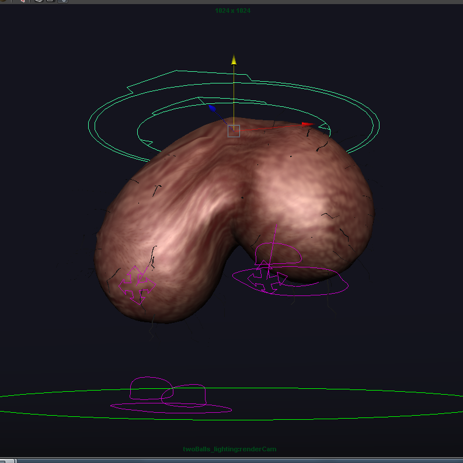The image size is (463, 463).
Task: Click the center square of the move manipulator
Action: [x=234, y=131]
